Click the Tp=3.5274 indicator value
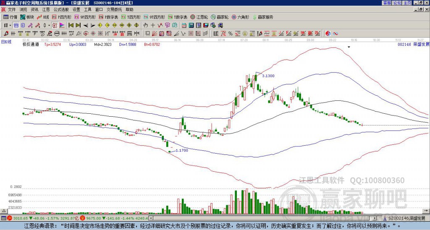430x230 pixels. (52, 44)
